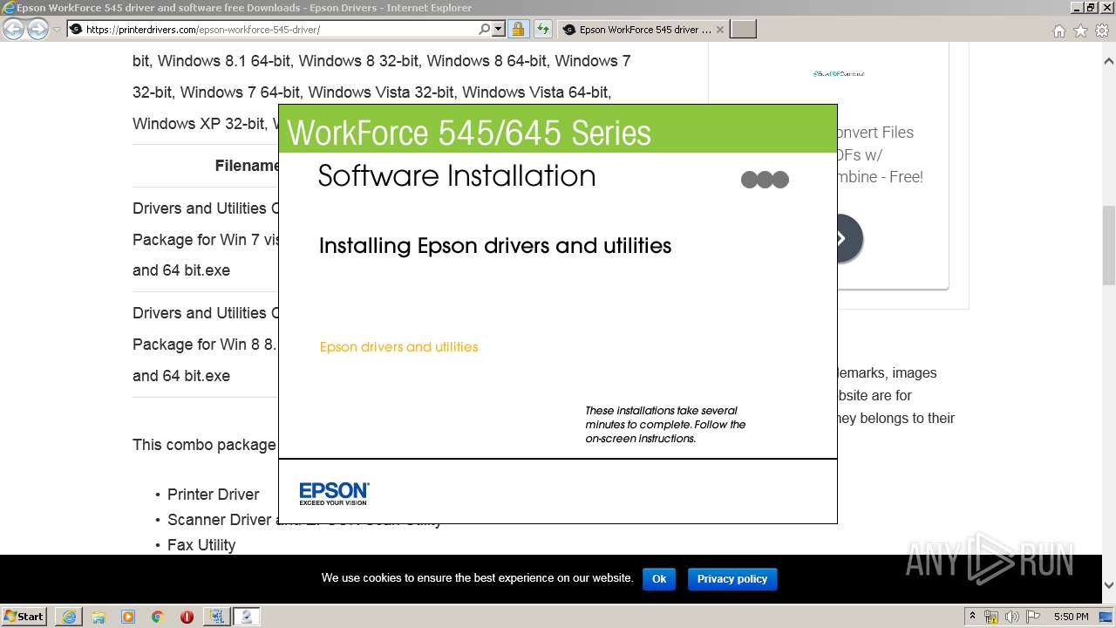Open the Privacy policy button
The image size is (1116, 628).
click(732, 578)
